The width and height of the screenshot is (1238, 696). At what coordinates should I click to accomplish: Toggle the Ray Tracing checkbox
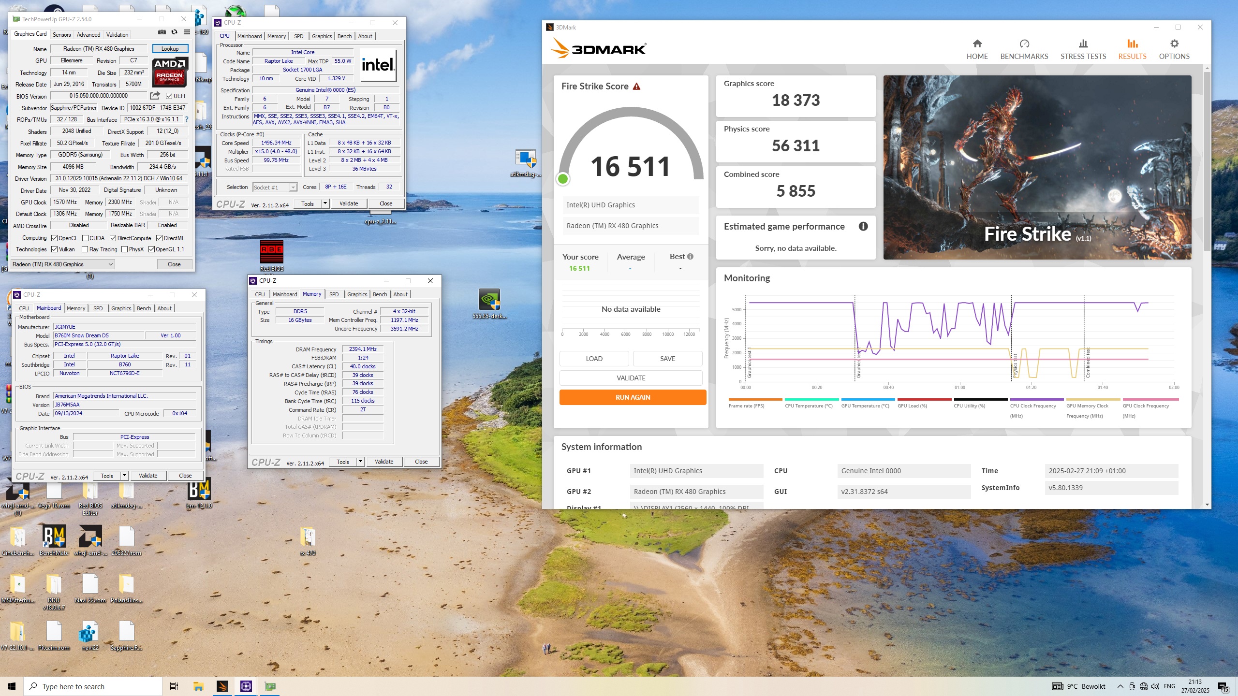click(x=85, y=249)
